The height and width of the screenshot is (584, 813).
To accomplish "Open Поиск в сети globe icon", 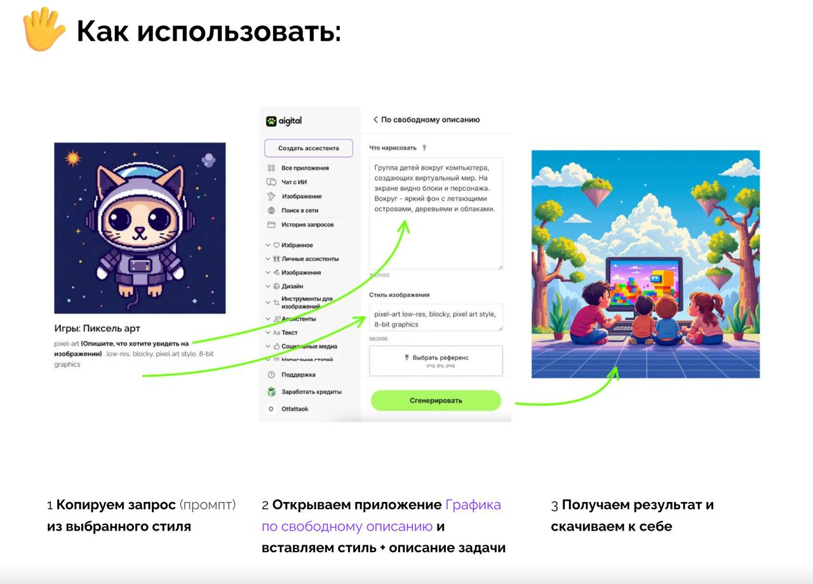I will click(271, 210).
